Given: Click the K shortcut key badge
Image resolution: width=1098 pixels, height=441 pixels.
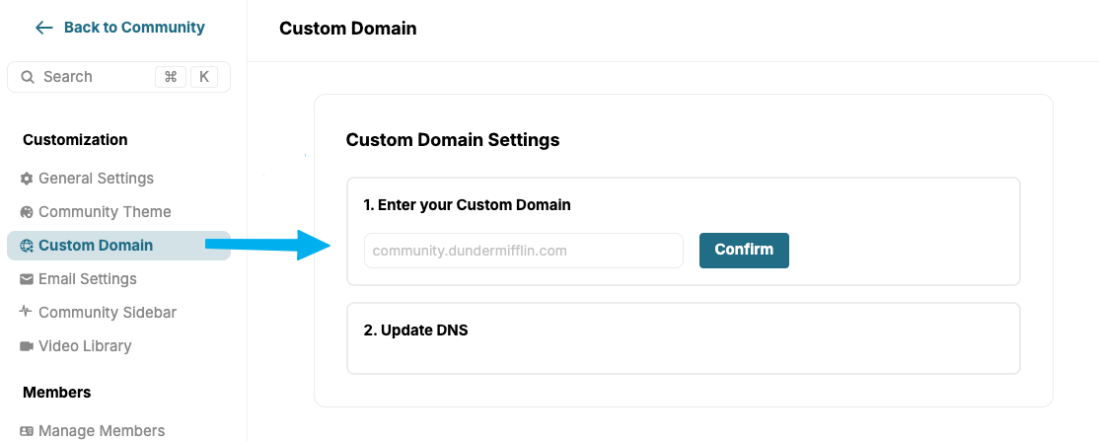Looking at the screenshot, I should click(x=204, y=77).
